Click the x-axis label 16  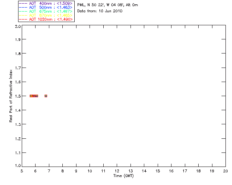click(x=171, y=171)
